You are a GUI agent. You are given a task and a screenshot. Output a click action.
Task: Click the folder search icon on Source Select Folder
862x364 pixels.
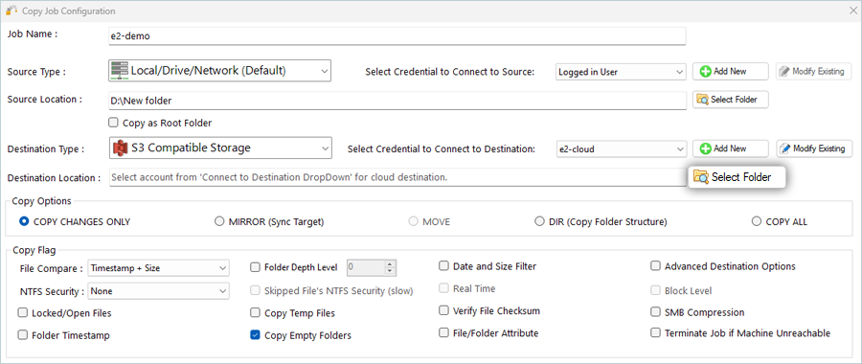click(703, 100)
